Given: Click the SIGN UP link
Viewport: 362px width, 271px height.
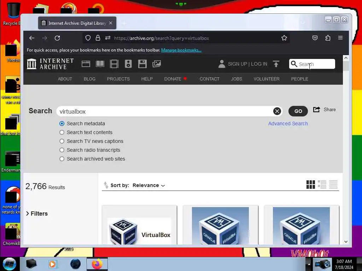Looking at the screenshot, I should (x=238, y=64).
